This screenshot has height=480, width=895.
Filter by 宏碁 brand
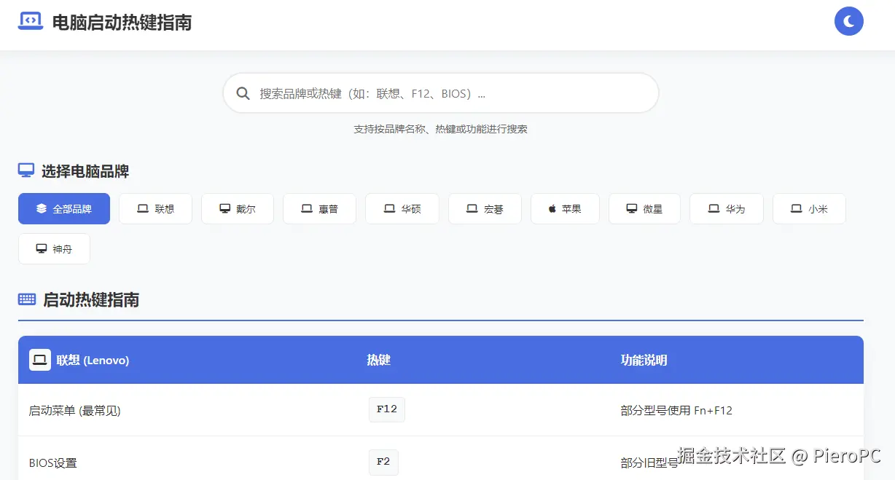(x=485, y=209)
